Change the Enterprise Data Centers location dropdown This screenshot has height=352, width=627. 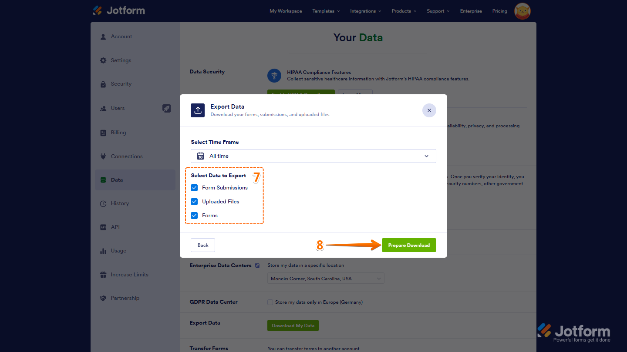point(325,278)
